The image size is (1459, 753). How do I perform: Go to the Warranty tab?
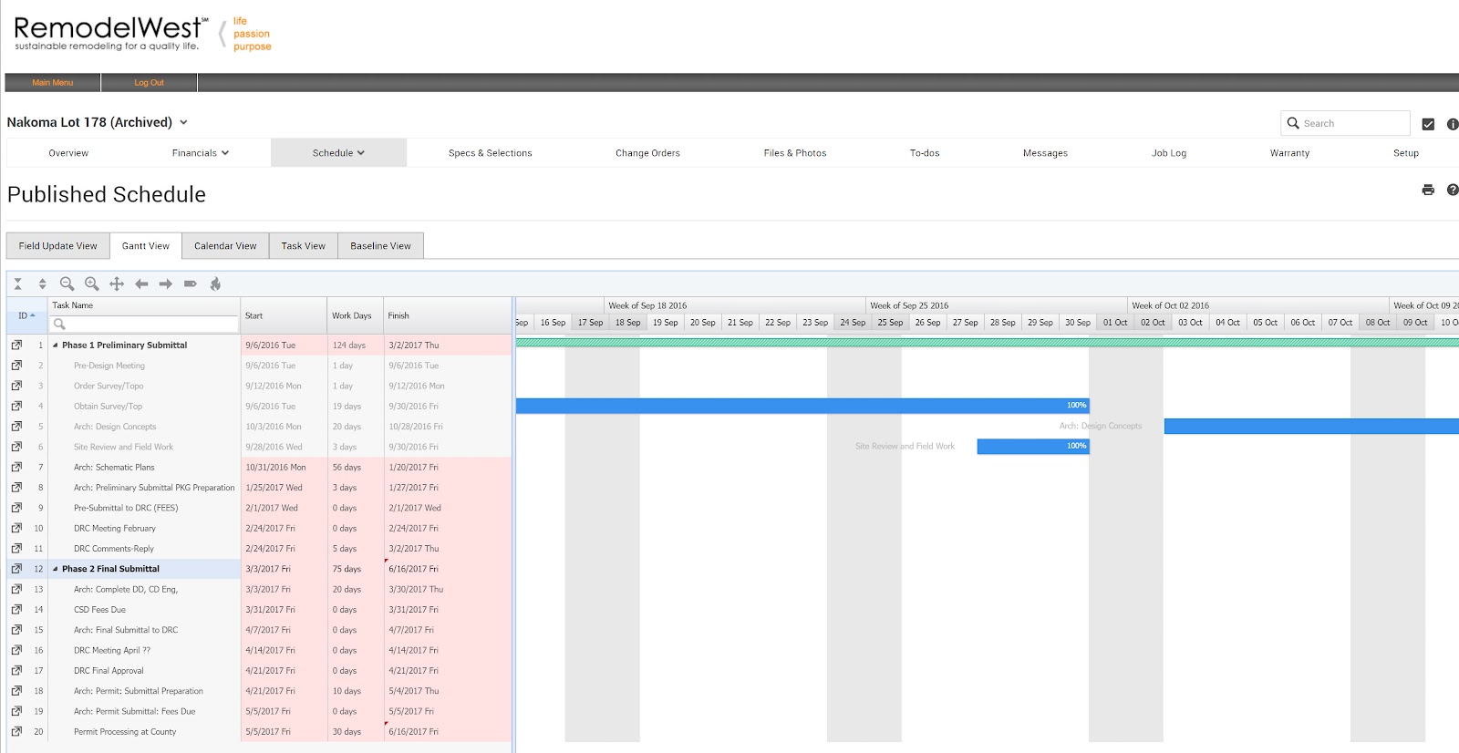1289,153
